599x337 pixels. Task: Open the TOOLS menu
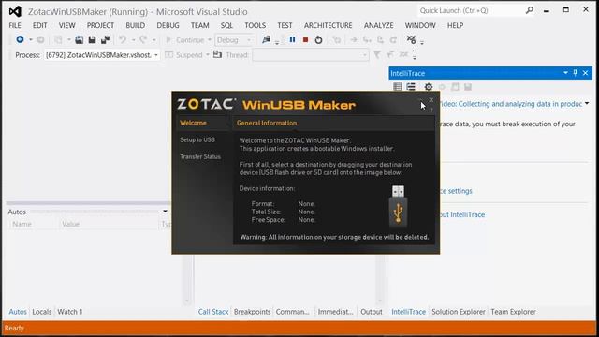[256, 25]
